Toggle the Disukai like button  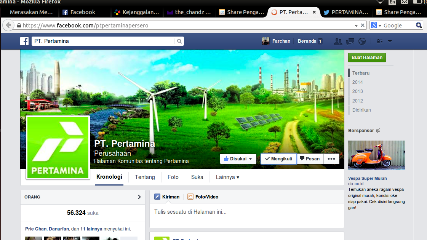[238, 159]
